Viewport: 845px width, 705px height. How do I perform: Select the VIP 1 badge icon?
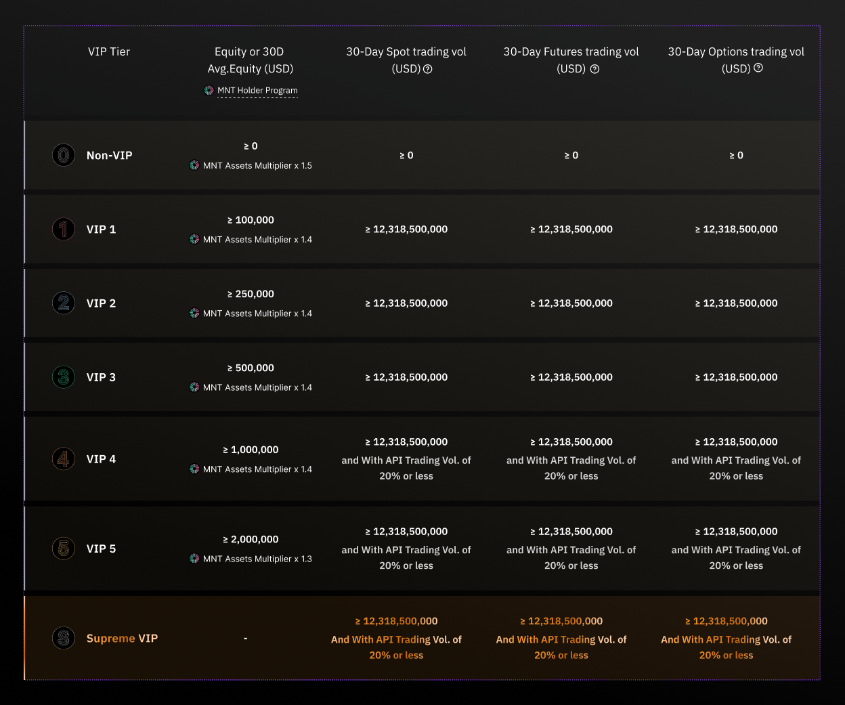coord(63,229)
